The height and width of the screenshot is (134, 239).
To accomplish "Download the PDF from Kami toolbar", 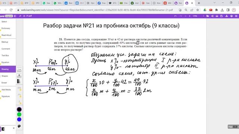I will [x=227, y=16].
